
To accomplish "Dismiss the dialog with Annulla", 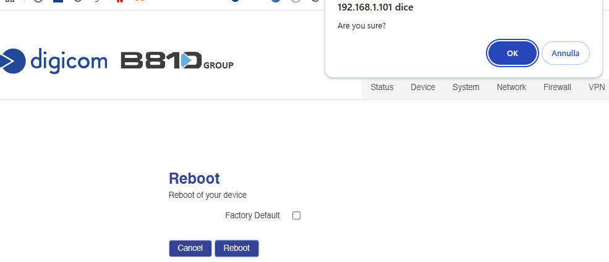I will click(565, 53).
